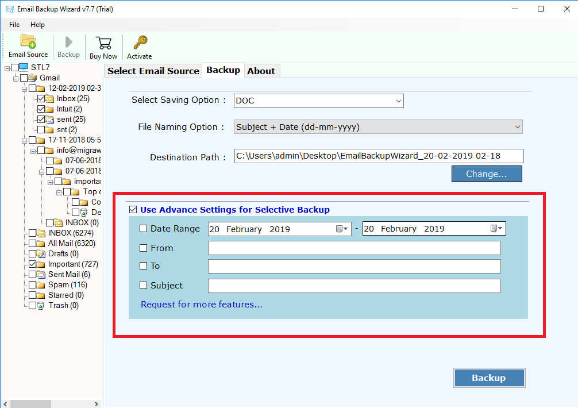Collapse the STL7 root tree node
This screenshot has height=408, width=578.
tap(7, 68)
